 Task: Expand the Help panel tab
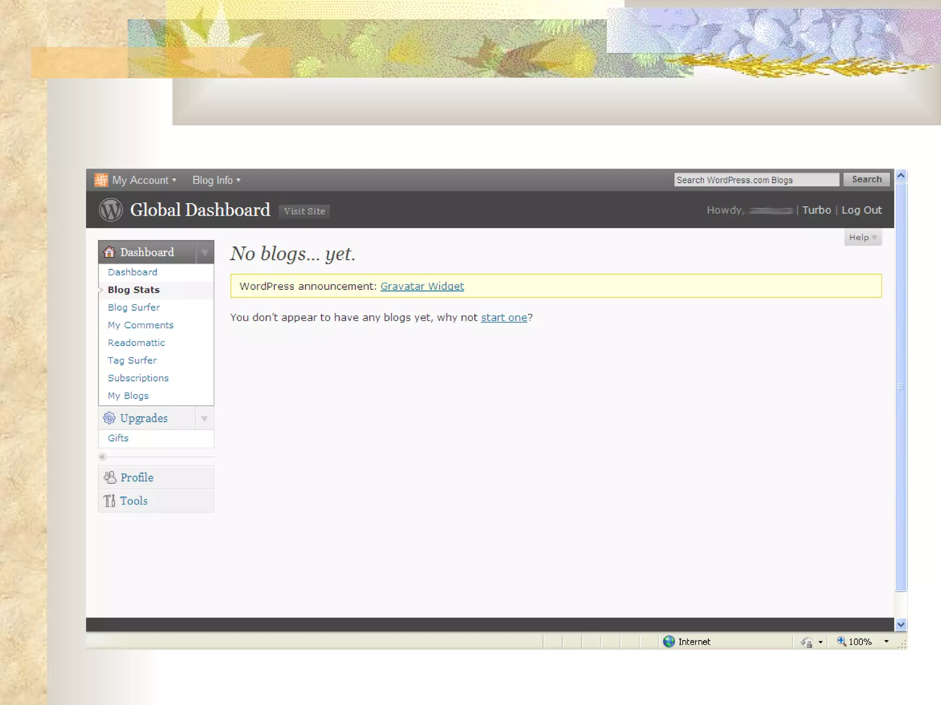click(x=862, y=237)
